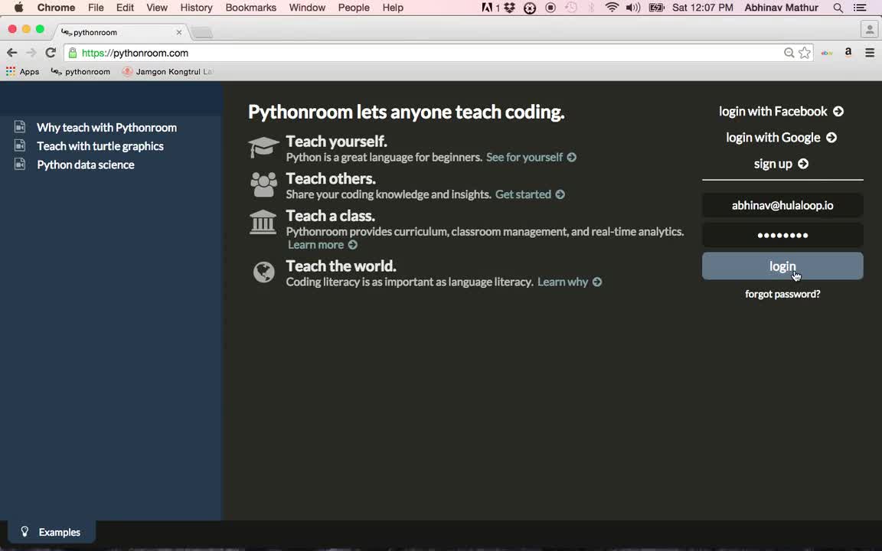Open Python data science in the sidebar
The image size is (882, 551).
coord(86,165)
